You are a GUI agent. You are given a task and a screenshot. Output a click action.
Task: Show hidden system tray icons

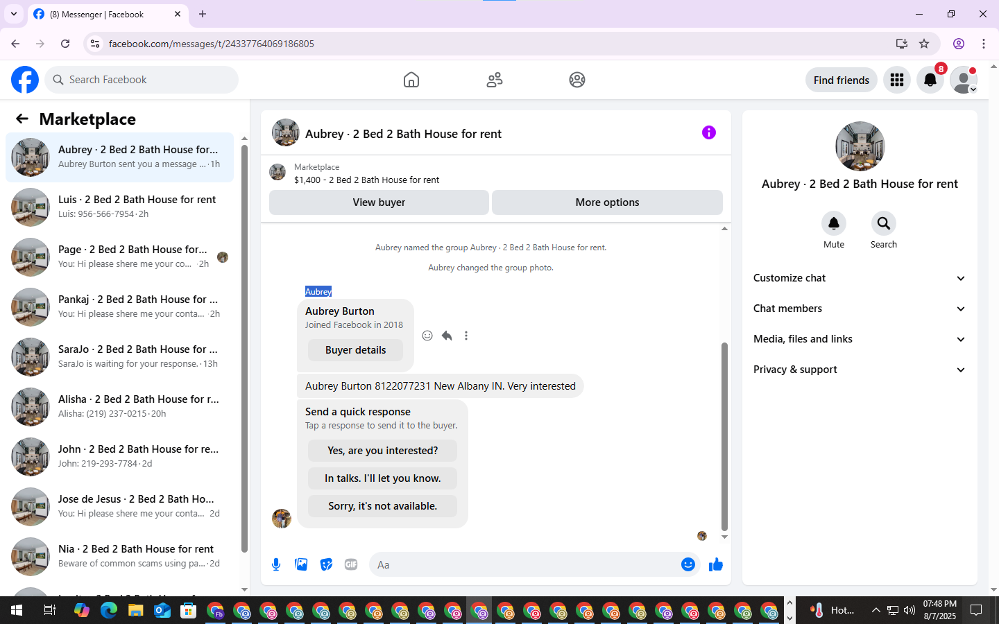point(876,610)
